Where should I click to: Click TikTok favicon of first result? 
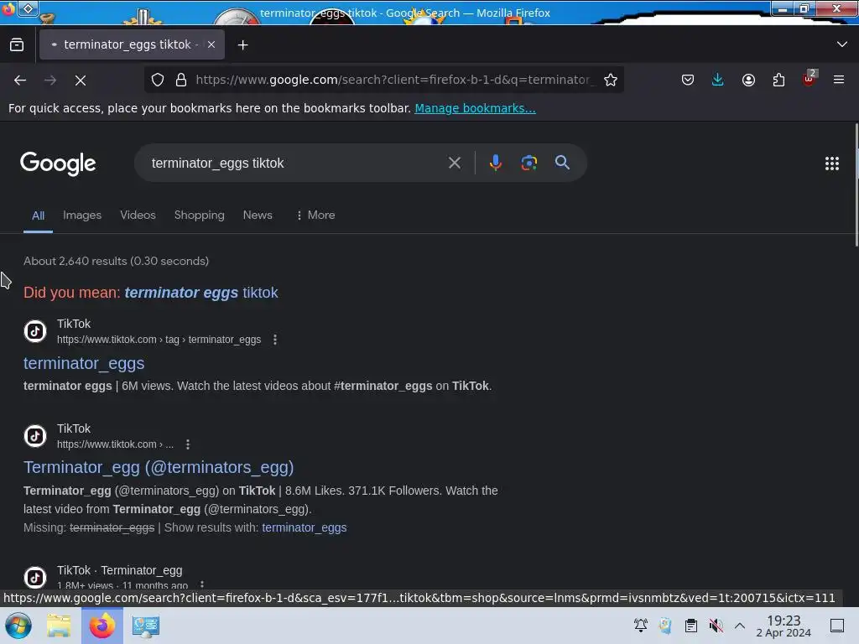[35, 331]
